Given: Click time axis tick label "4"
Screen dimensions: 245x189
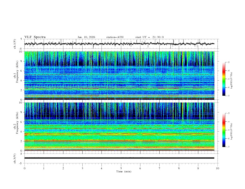Looking at the screenshot, I should 101,168.
